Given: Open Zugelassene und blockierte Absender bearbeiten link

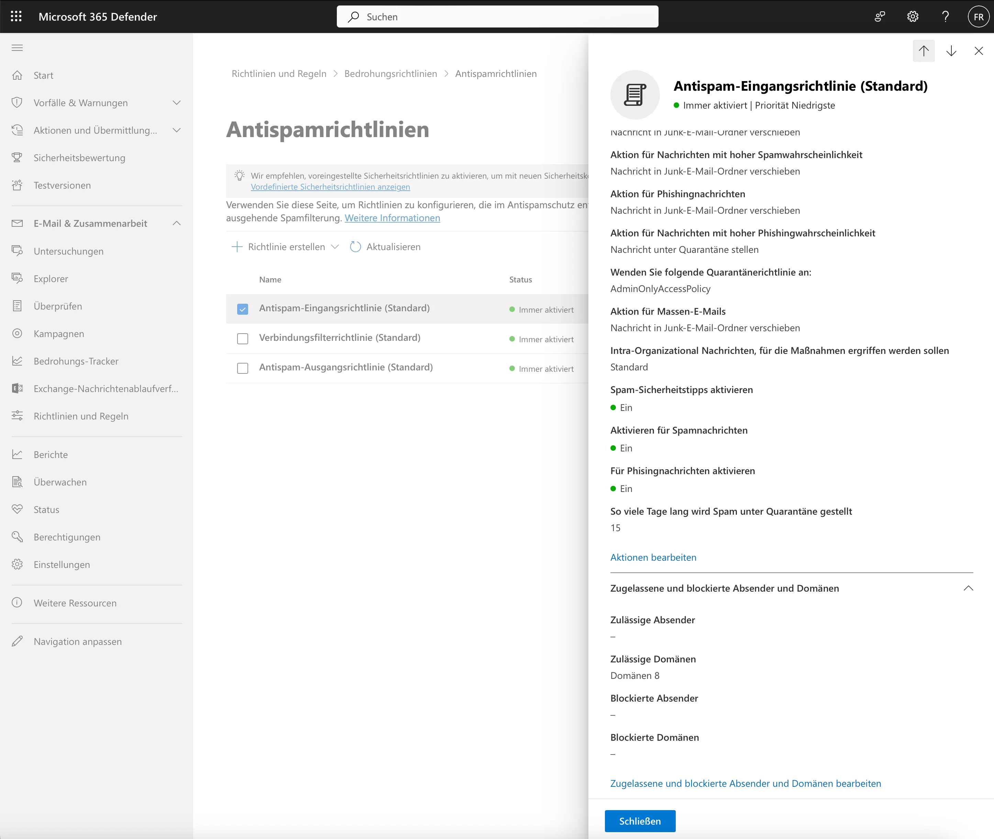Looking at the screenshot, I should click(745, 783).
